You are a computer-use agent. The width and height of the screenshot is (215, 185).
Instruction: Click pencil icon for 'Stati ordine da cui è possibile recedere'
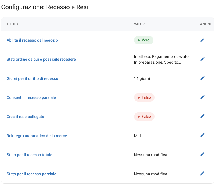coord(203,59)
